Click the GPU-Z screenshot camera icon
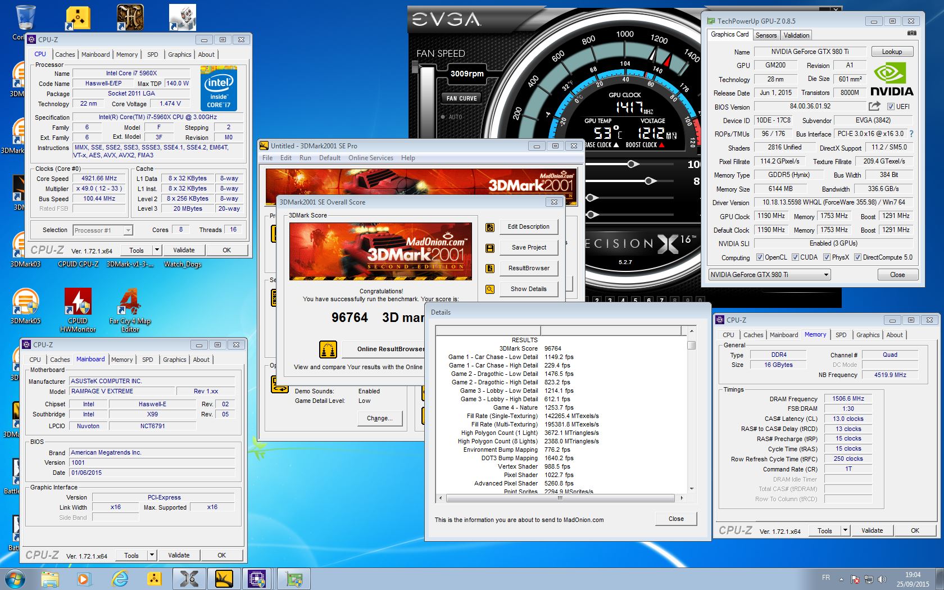Viewport: 944px width, 590px height. pos(911,34)
